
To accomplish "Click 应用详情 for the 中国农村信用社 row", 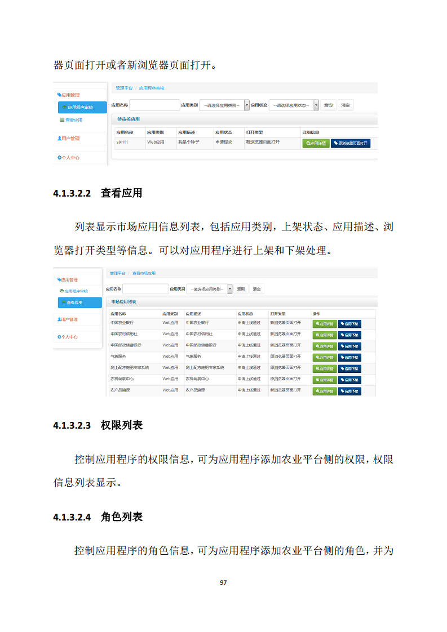I will (325, 335).
